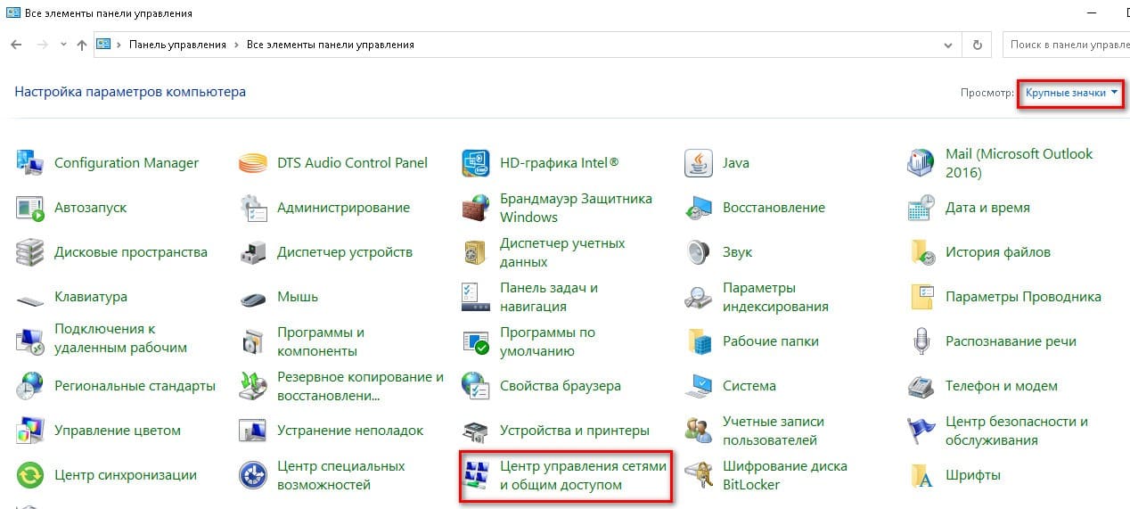Screen dimensions: 1130x509
Task: Open Диспетчер устройств icon
Action: pos(253,252)
